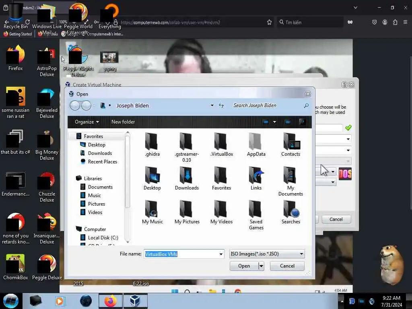Open the ChomikBox desktop icon
Viewport: 412px width, 309px height.
(x=16, y=267)
